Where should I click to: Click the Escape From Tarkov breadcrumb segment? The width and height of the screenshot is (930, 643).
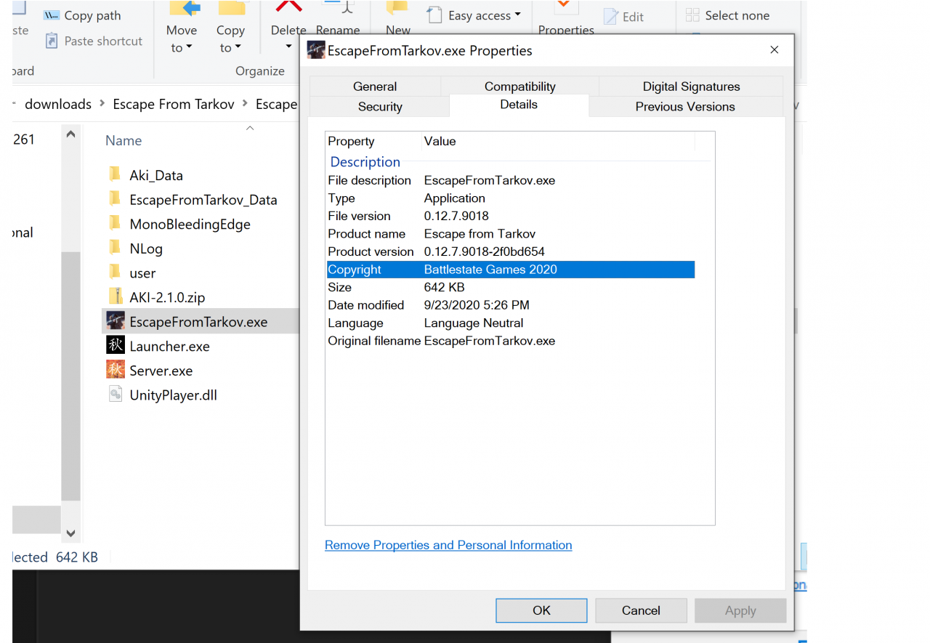pos(174,104)
